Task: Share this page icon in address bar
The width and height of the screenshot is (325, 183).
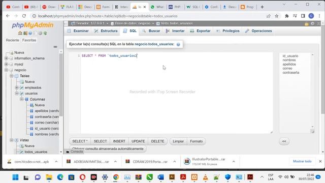Action: [269, 16]
